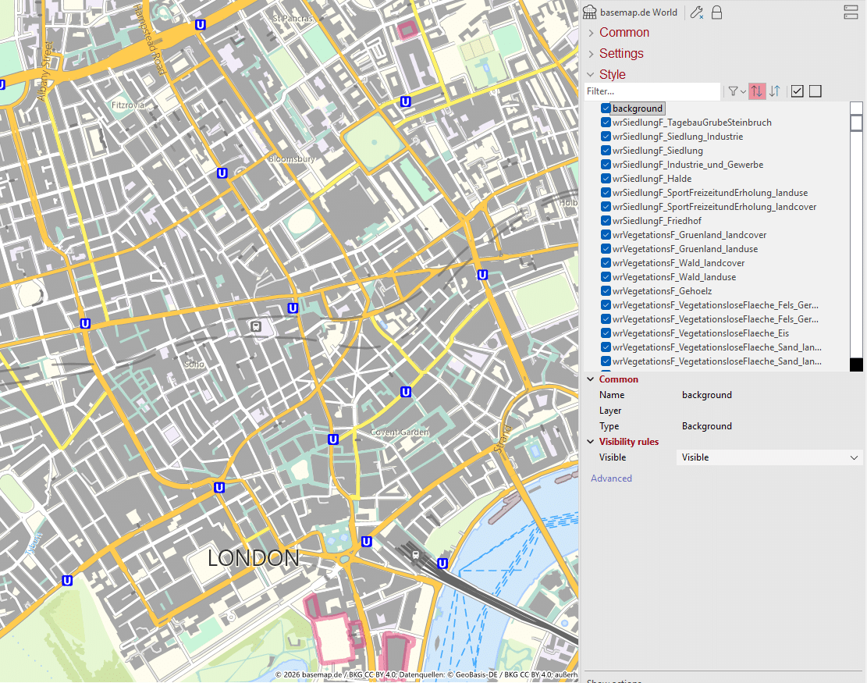Click the Layer property label
The height and width of the screenshot is (683, 867).
click(610, 411)
